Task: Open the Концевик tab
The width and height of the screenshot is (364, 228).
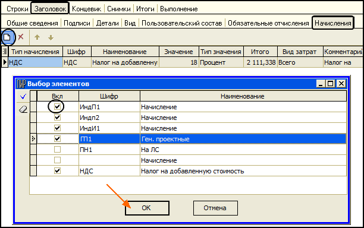Action: tap(87, 9)
